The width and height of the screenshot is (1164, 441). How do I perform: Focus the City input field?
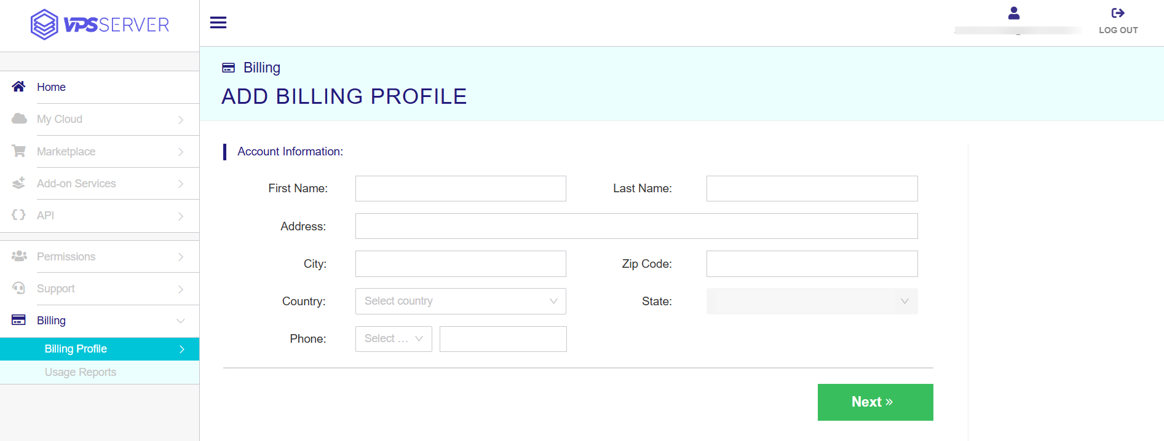pos(461,263)
